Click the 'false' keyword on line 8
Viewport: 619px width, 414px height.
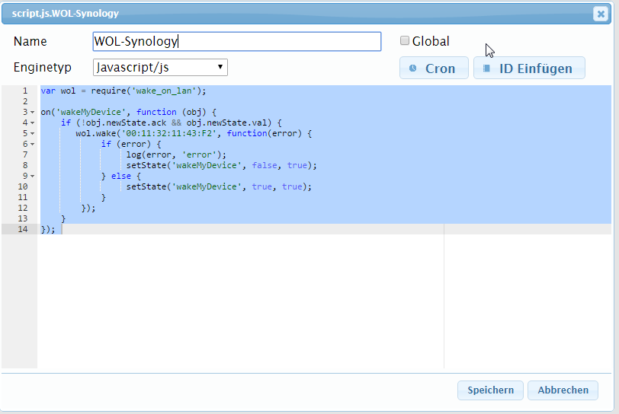pyautogui.click(x=265, y=165)
